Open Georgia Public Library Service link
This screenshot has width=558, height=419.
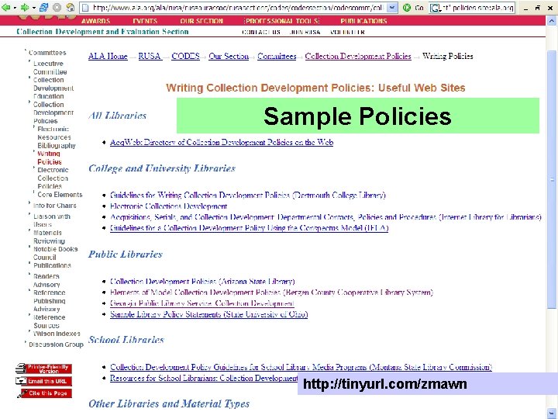tap(202, 303)
